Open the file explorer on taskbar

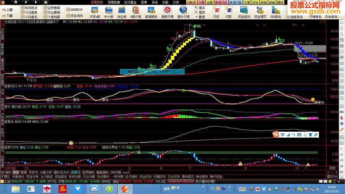tap(15, 189)
